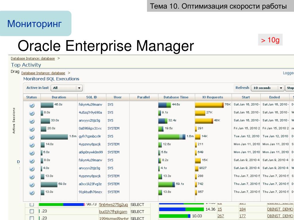Select SQL ID text 91pktudh76mzx

[x=90, y=192]
